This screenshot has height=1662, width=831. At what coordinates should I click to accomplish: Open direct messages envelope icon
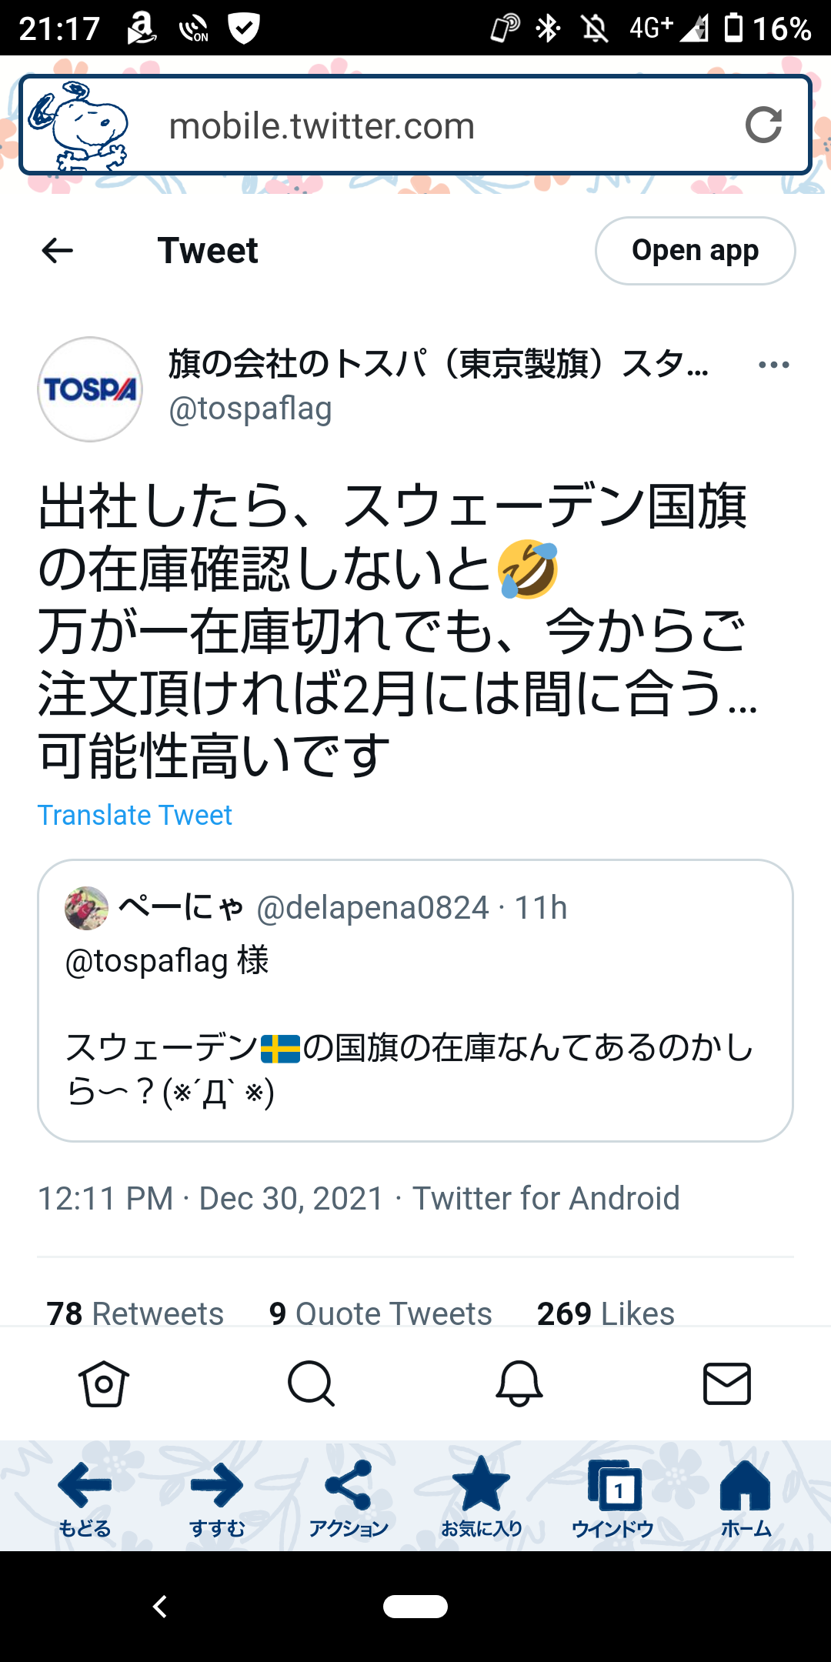(726, 1383)
